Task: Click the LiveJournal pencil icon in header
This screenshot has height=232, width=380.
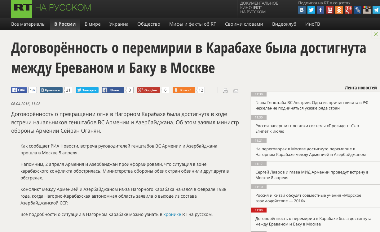Action: [358, 10]
